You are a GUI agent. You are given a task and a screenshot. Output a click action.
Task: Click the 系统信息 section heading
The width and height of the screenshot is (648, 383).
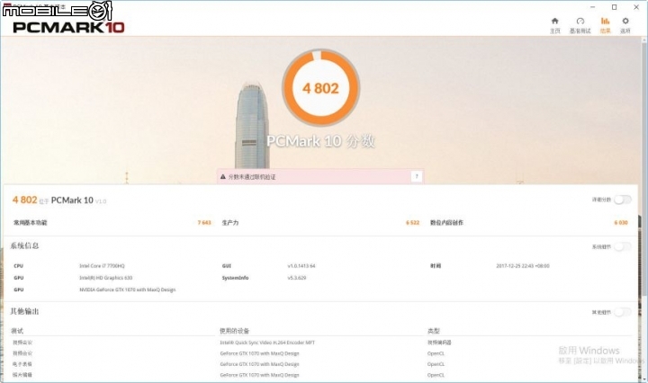pyautogui.click(x=24, y=245)
